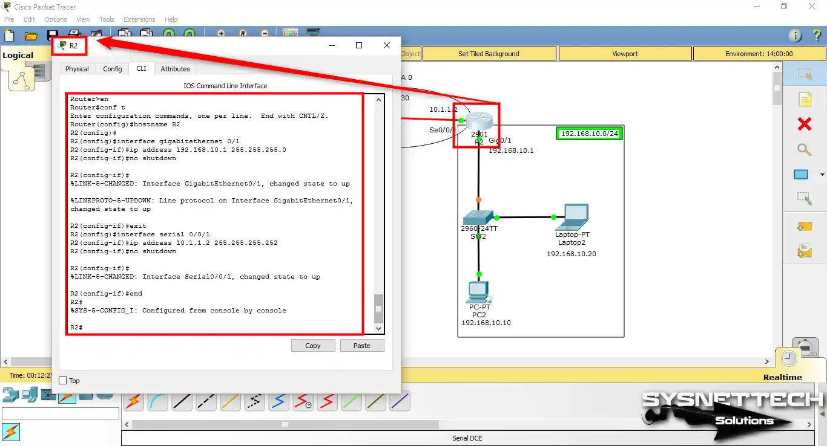The height and width of the screenshot is (446, 827).
Task: Choose Add Simple PDU envelope
Action: 804,227
